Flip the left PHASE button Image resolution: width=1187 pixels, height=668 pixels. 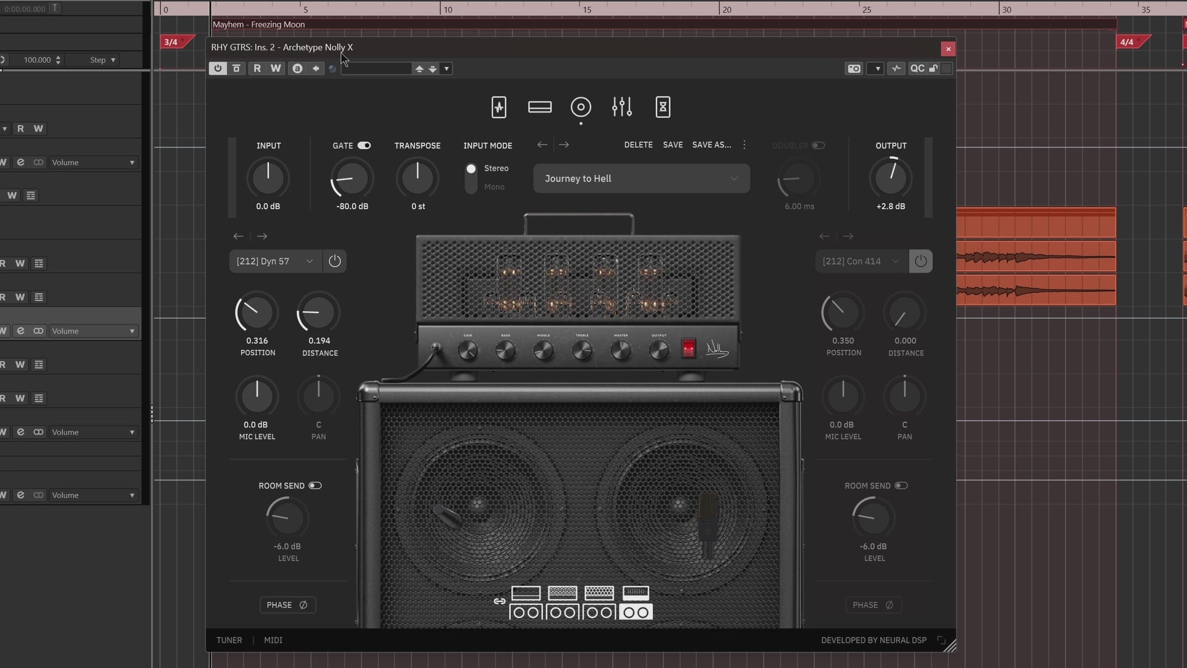pos(287,605)
